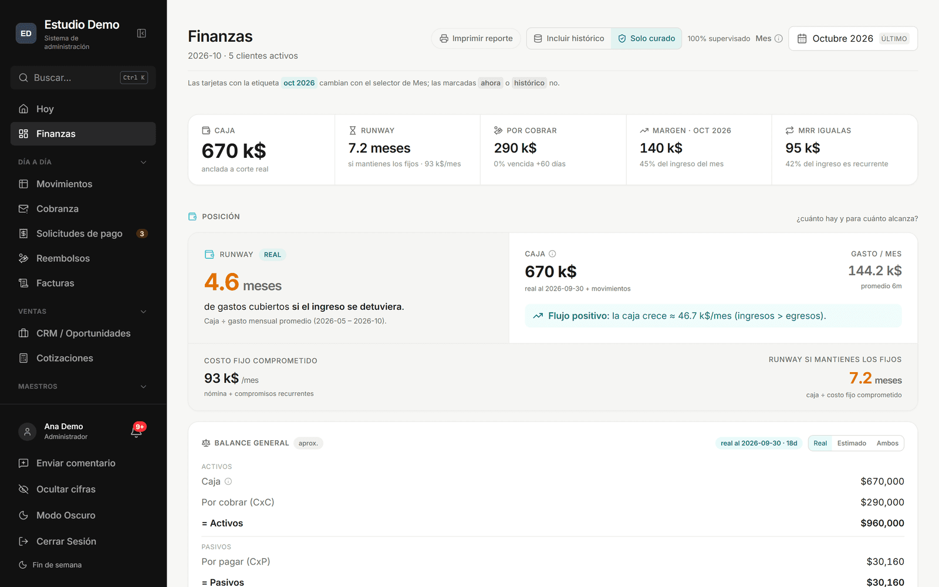Image resolution: width=939 pixels, height=587 pixels.
Task: Select the Ambos balance view
Action: [x=887, y=443]
